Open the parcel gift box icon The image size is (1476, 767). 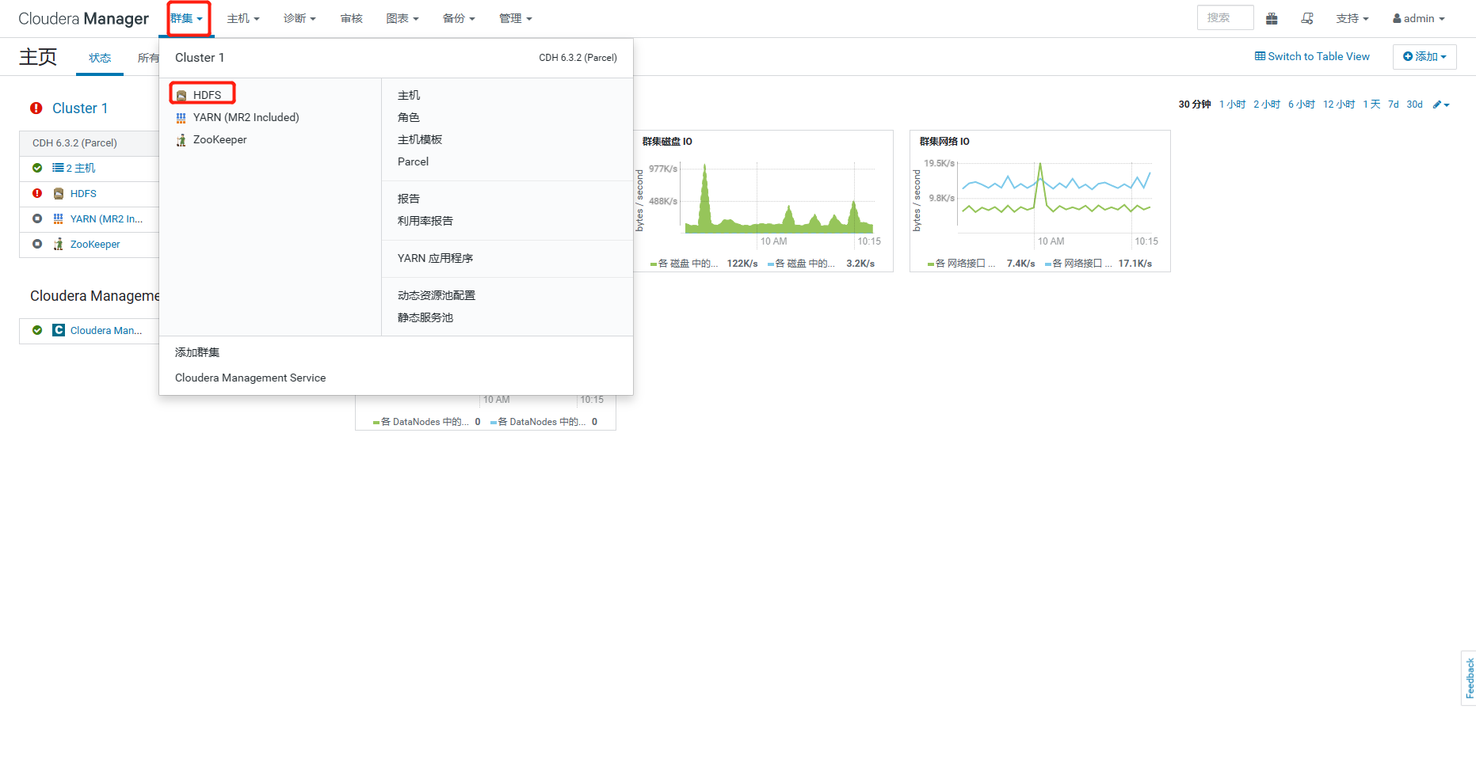coord(1272,19)
